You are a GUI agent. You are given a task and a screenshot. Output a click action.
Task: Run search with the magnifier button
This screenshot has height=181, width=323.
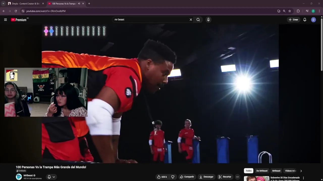coord(198,20)
